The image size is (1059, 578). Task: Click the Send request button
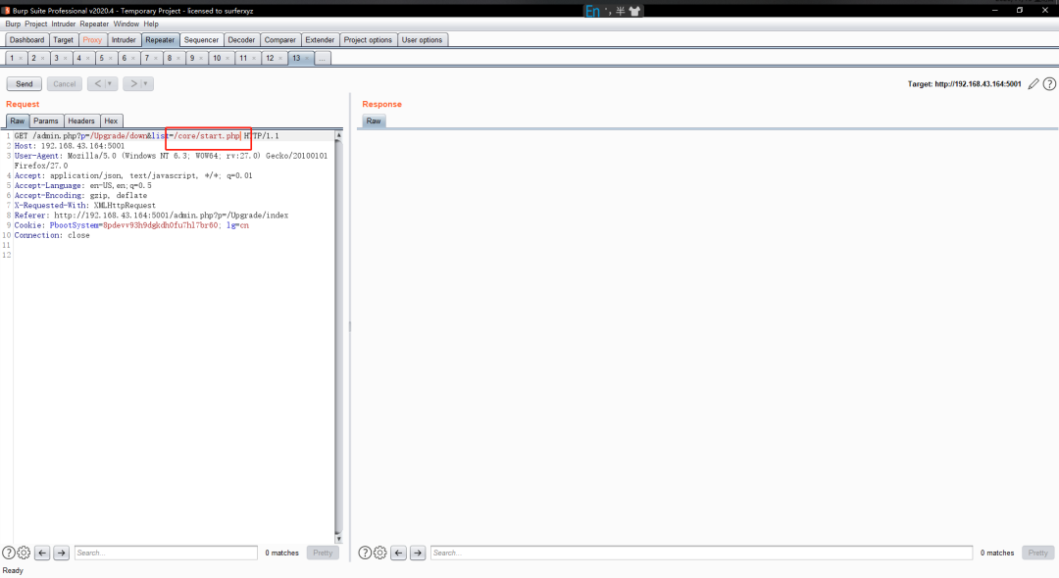(25, 83)
